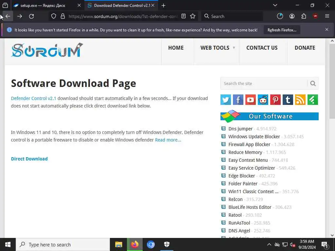Open tracking protection shield in address bar
The height and width of the screenshot is (251, 335).
pos(54,16)
